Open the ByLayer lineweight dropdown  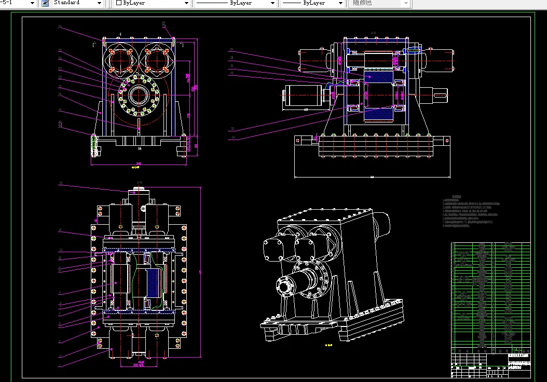(x=340, y=3)
